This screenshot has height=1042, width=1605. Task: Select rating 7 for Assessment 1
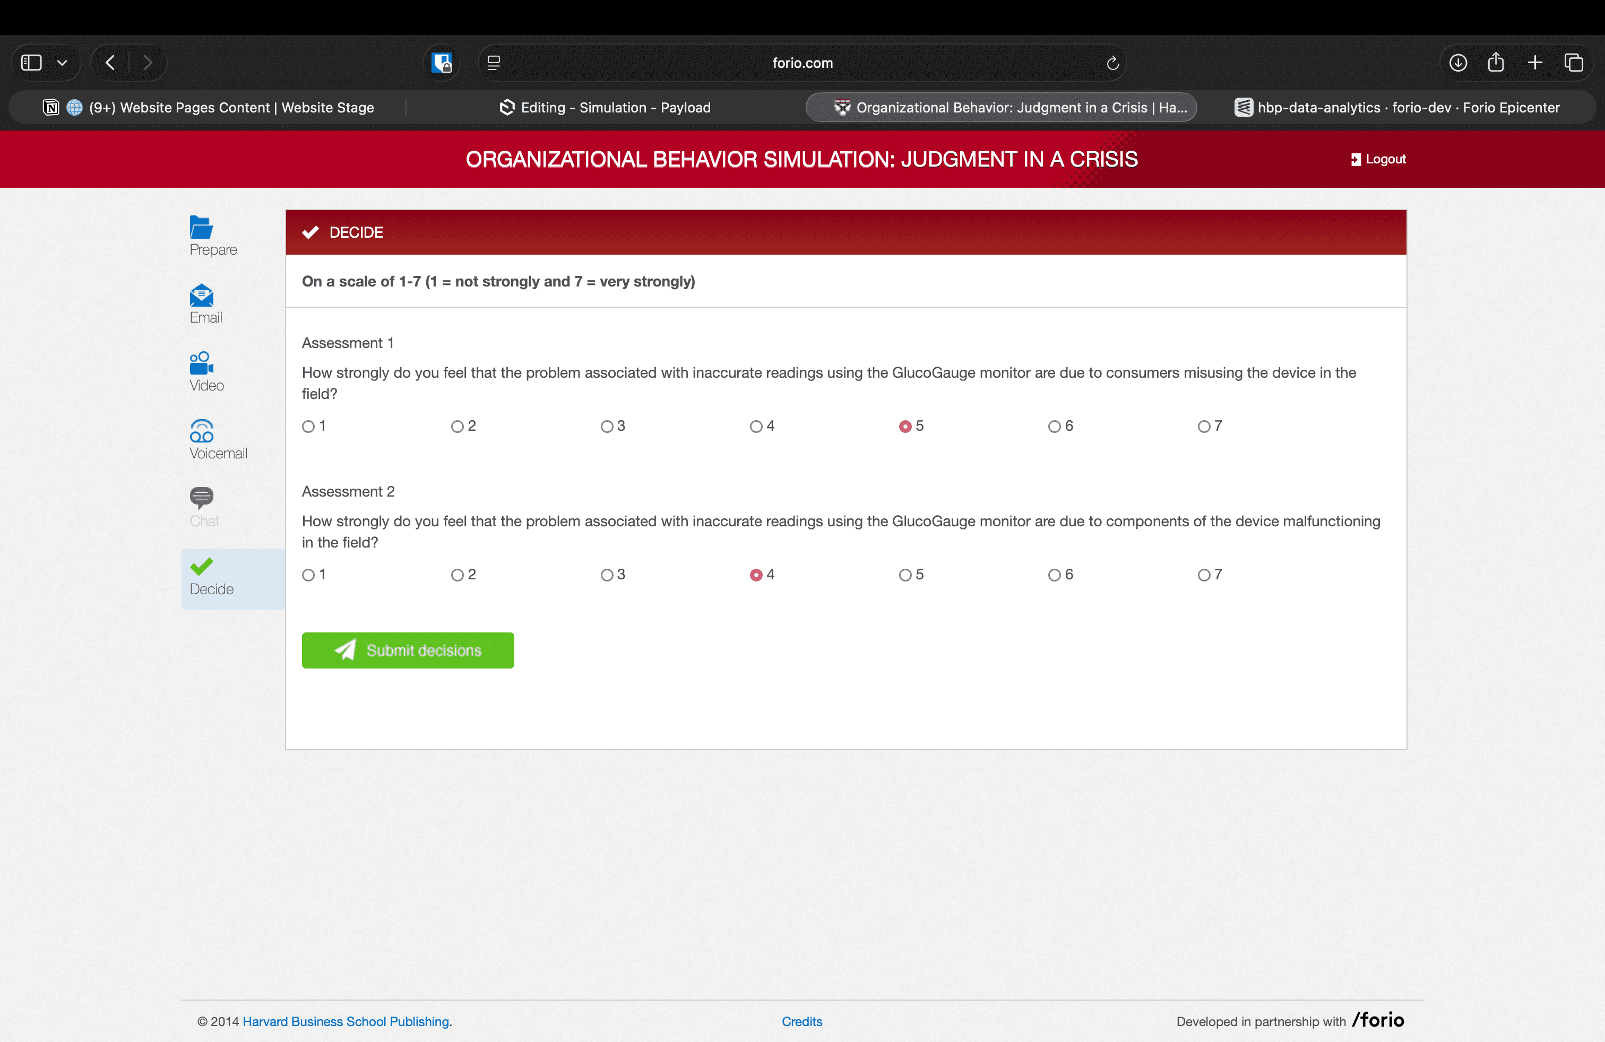click(x=1204, y=427)
